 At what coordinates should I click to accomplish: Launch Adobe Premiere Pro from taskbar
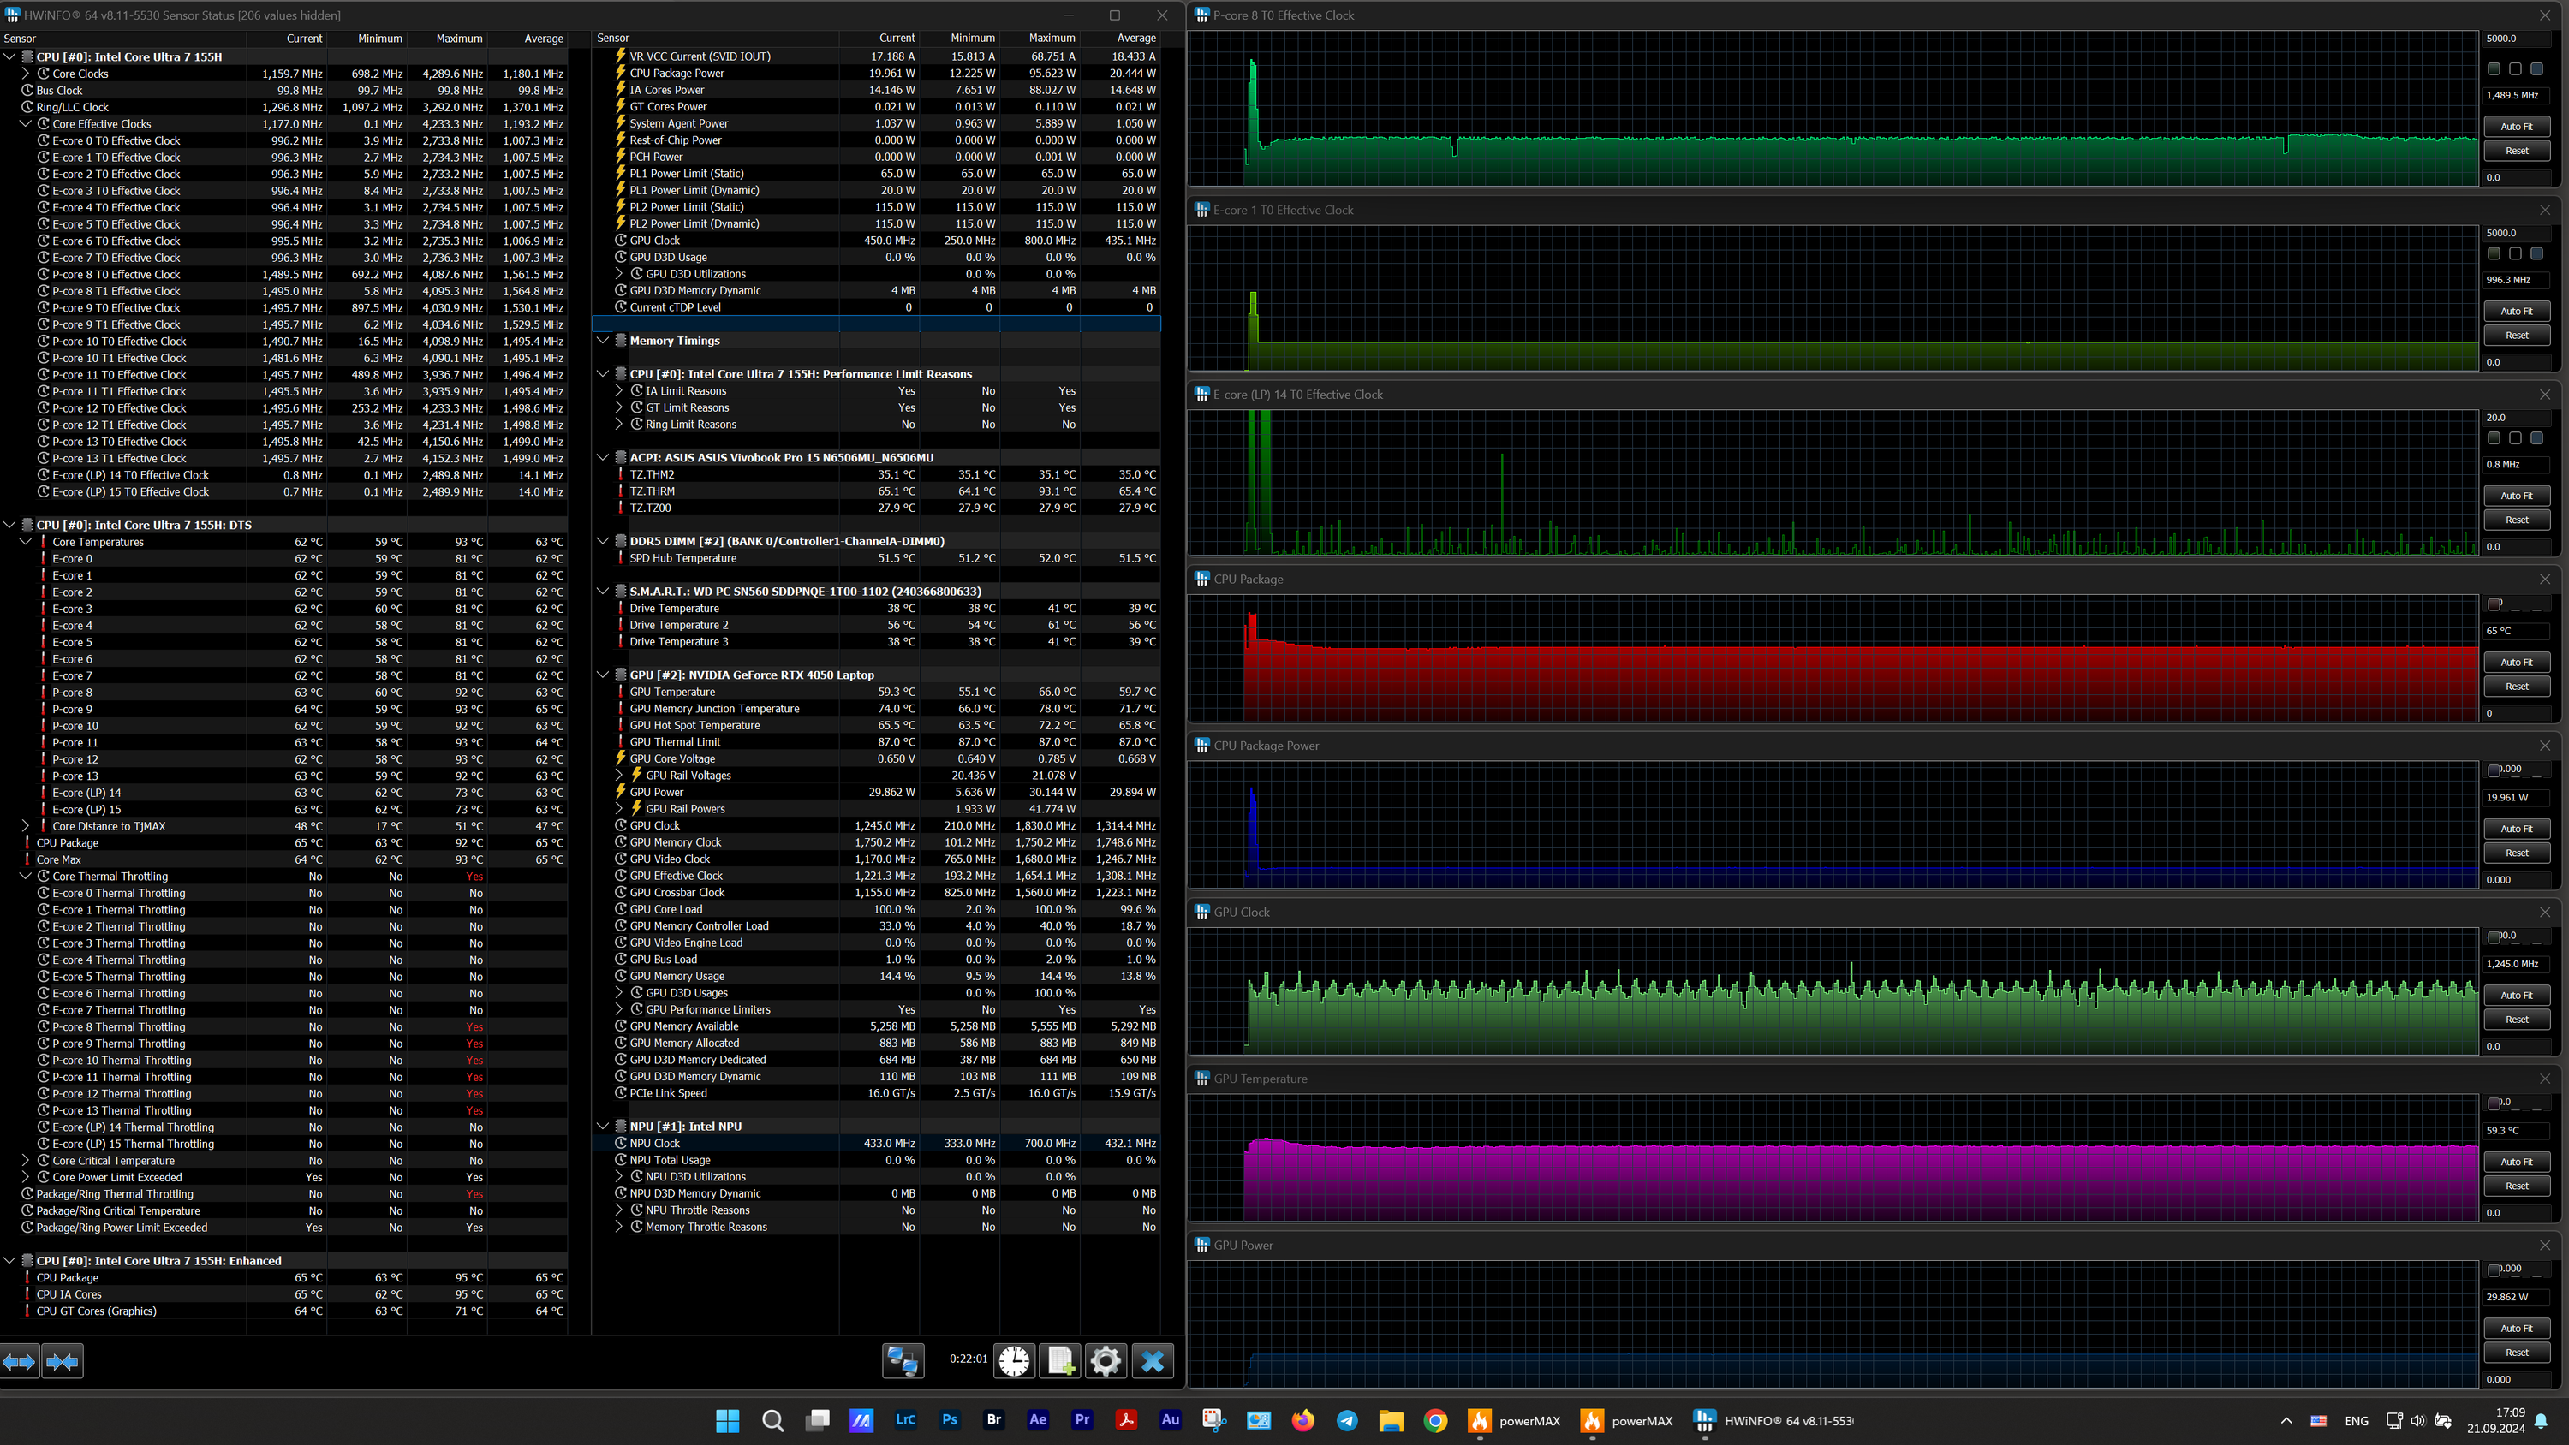coord(1082,1420)
